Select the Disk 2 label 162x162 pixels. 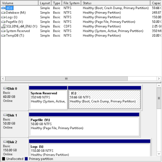(12, 142)
